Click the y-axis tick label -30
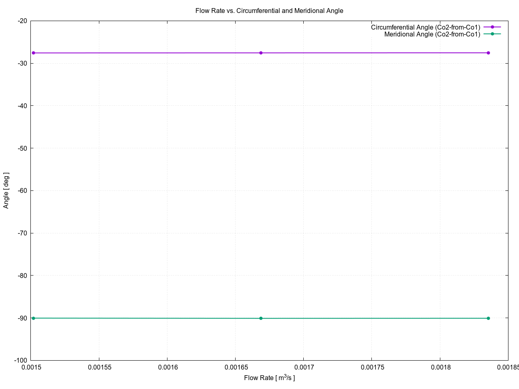Viewport: 519px width, 389px height. (x=23, y=64)
